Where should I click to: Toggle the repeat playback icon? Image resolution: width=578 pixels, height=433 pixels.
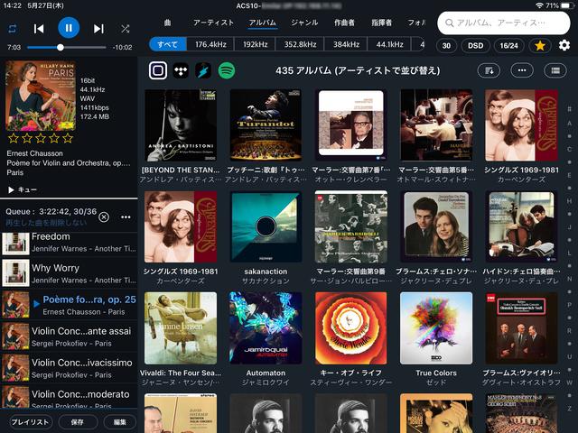point(12,29)
